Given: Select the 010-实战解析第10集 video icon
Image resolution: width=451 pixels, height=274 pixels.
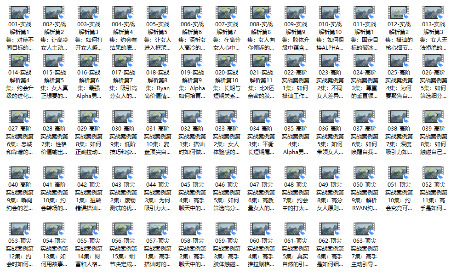Looking at the screenshot, I should click(330, 13).
